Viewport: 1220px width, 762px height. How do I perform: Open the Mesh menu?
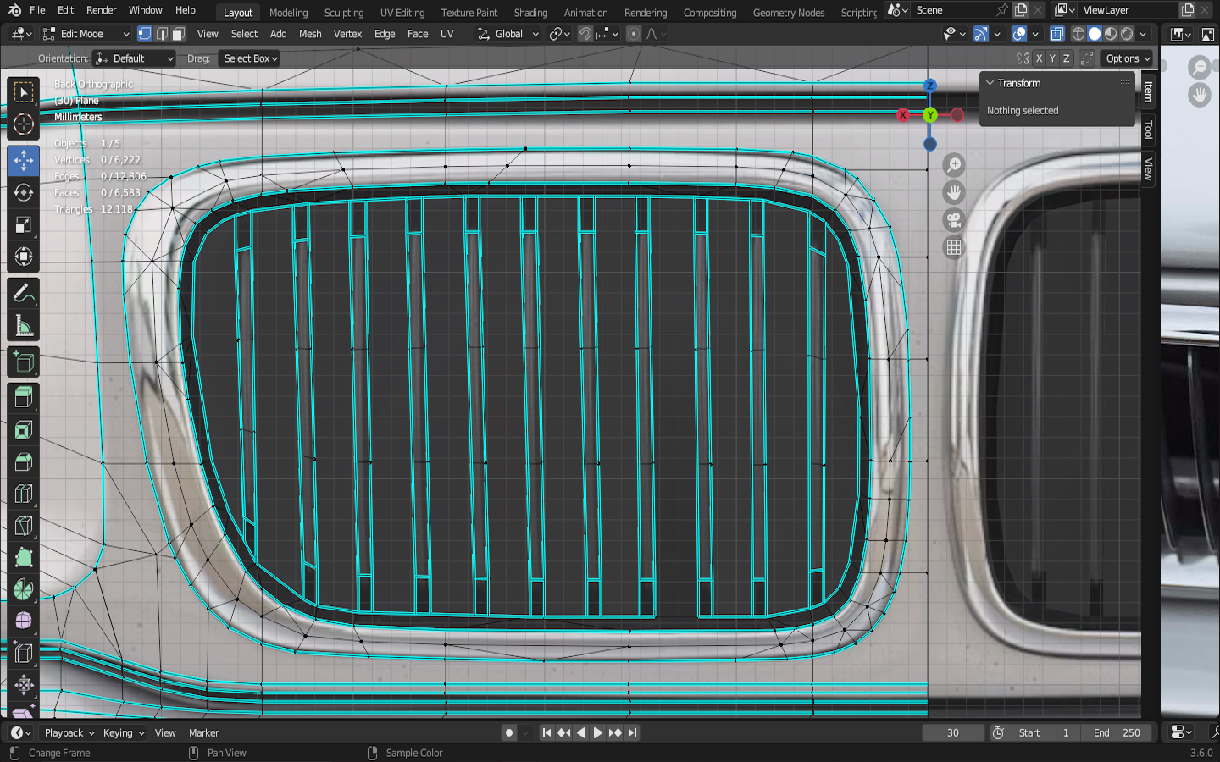point(310,34)
